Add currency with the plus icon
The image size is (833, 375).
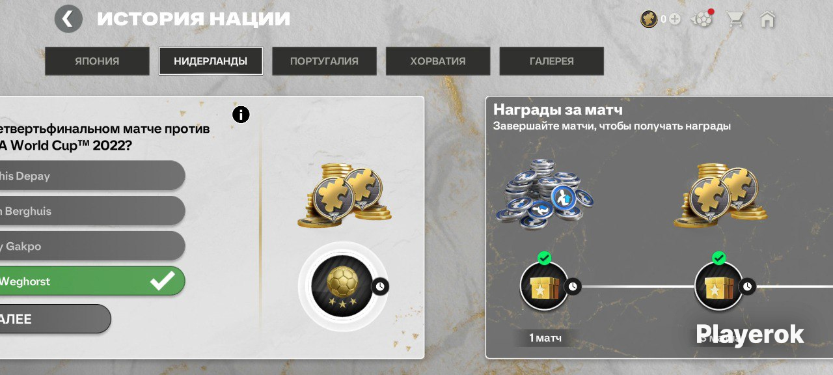tap(675, 19)
